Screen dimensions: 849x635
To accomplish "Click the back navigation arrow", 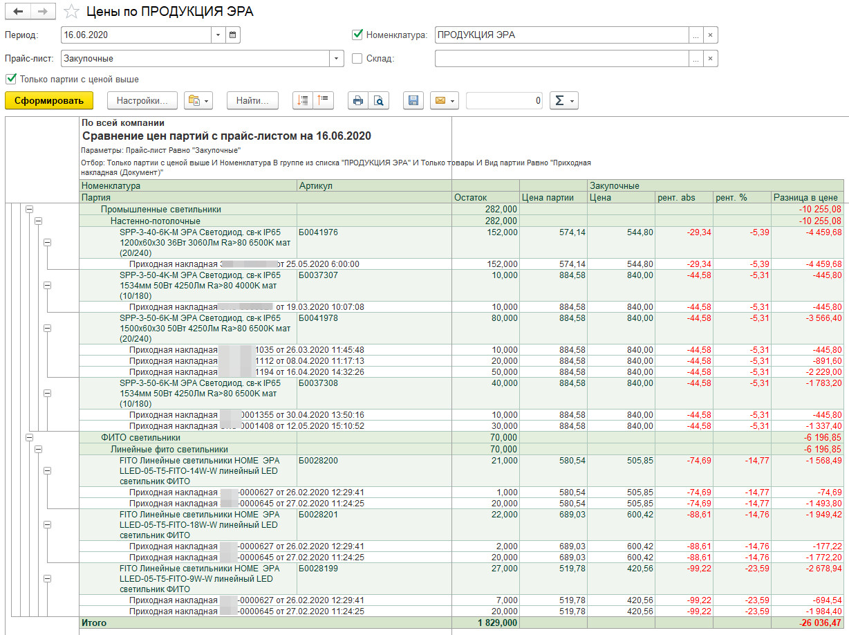I will pyautogui.click(x=18, y=12).
